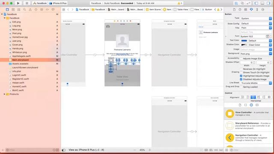274x154 pixels.
Task: Show the Attributes inspector
Action: pyautogui.click(x=251, y=9)
